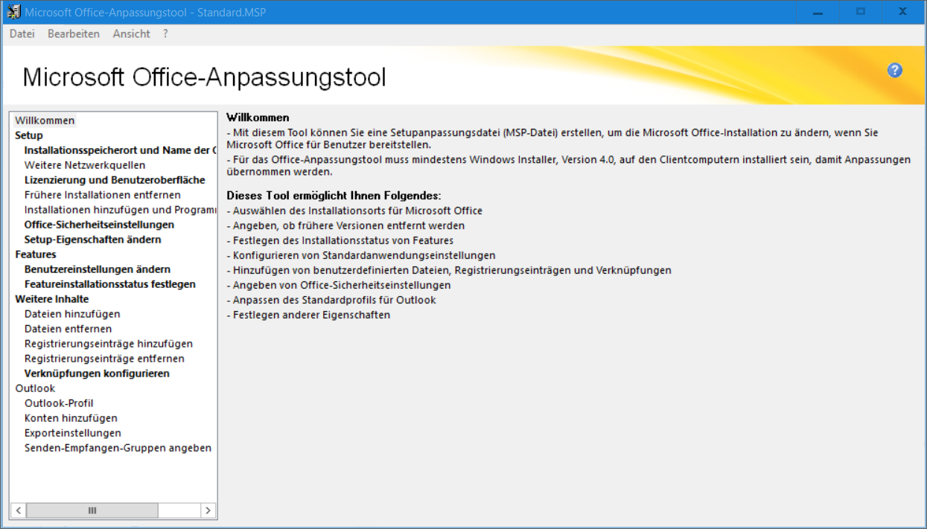Select Senden-Empfangen-Gruppen angeben
Viewport: 927px width, 529px height.
(118, 448)
